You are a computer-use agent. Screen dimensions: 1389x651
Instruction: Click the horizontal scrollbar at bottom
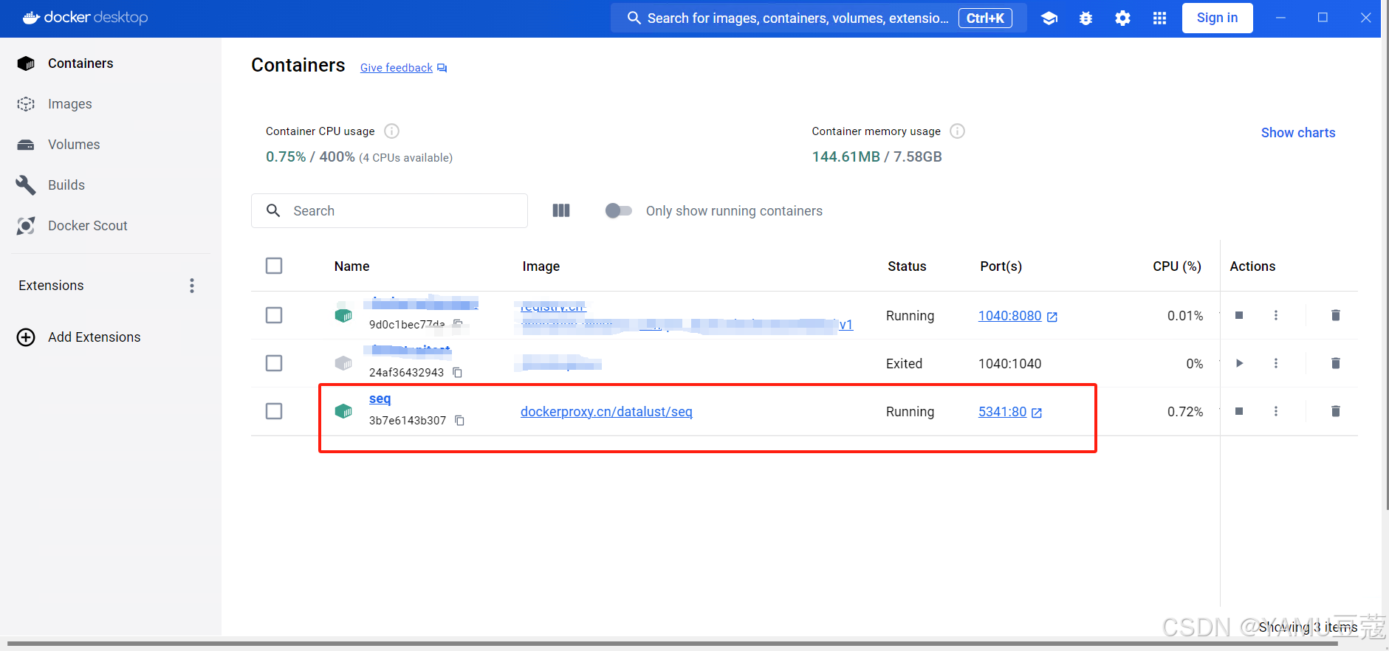click(672, 644)
